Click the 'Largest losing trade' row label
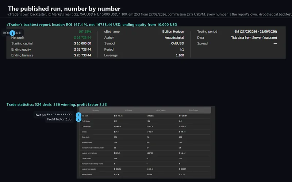This screenshot has height=182, width=292. click(89, 169)
